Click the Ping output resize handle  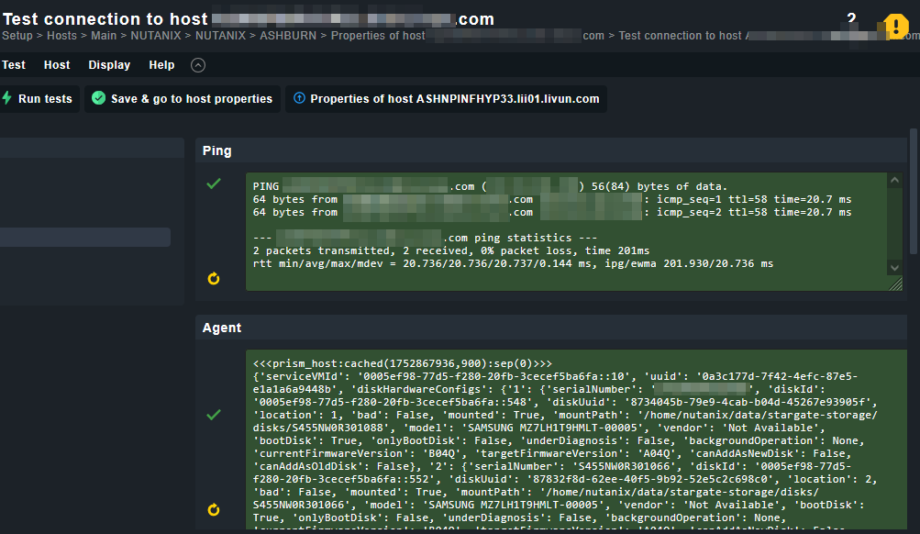point(895,284)
